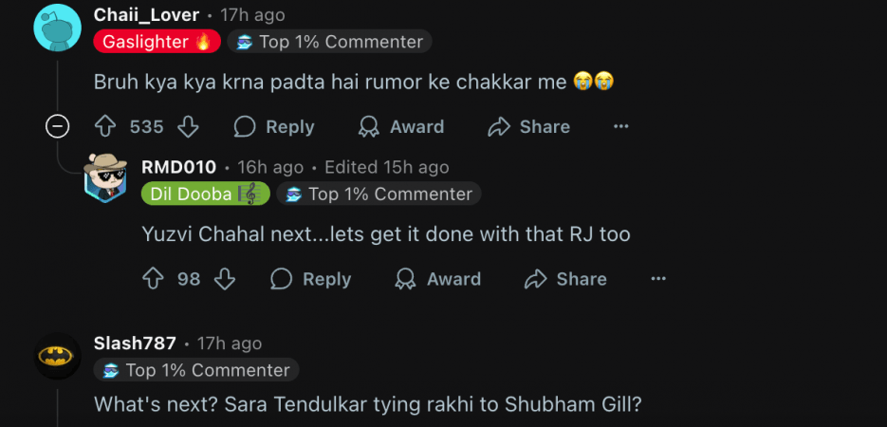Open Chaii_Lover's avatar profile
Viewport: 887px width, 427px height.
pos(57,28)
